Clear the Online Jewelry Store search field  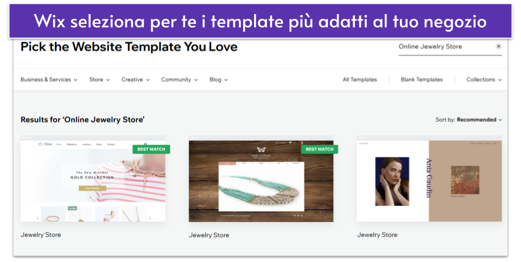point(498,47)
